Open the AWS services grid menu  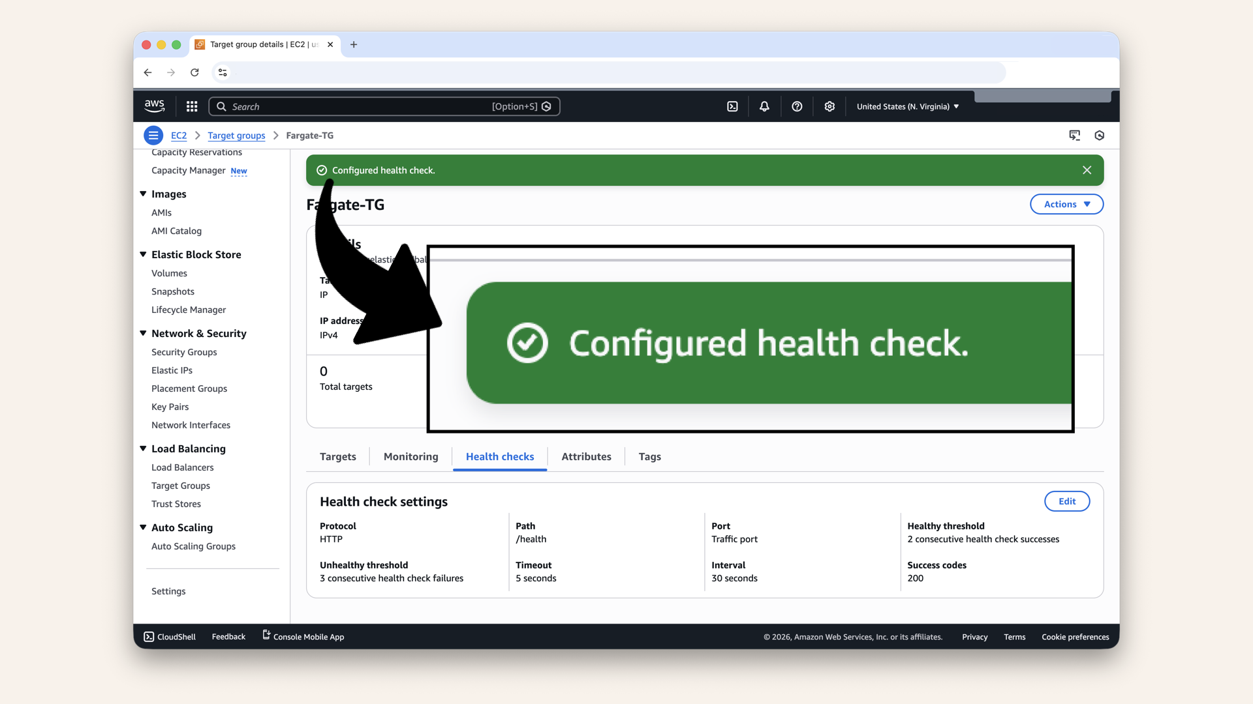pyautogui.click(x=191, y=106)
